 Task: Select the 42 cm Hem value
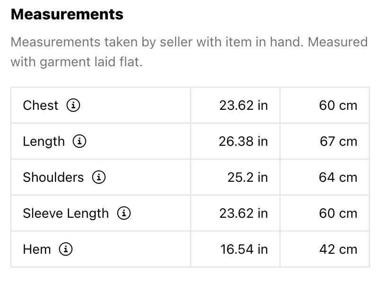coord(338,249)
